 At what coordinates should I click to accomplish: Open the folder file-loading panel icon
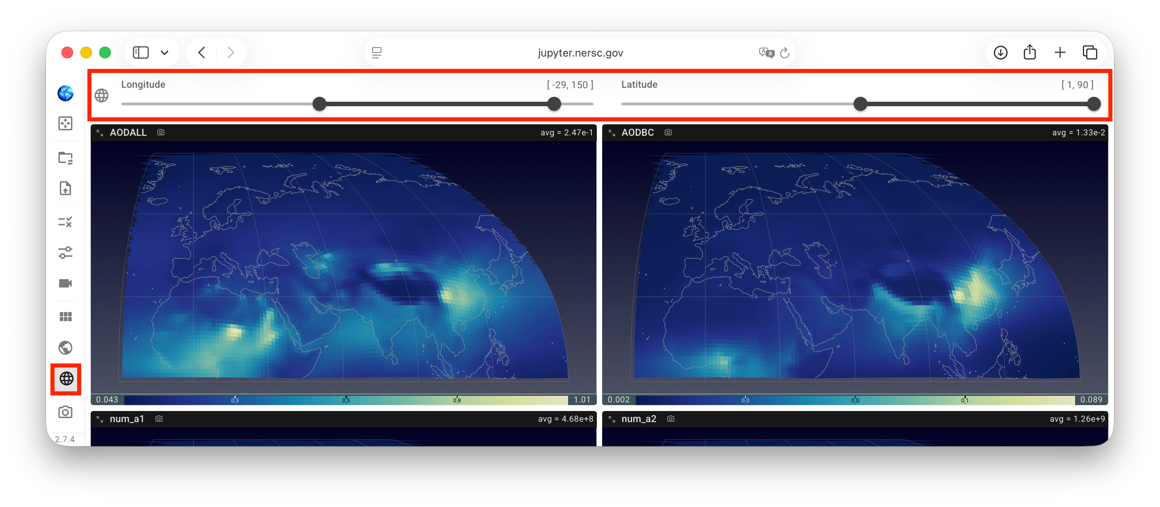(65, 158)
